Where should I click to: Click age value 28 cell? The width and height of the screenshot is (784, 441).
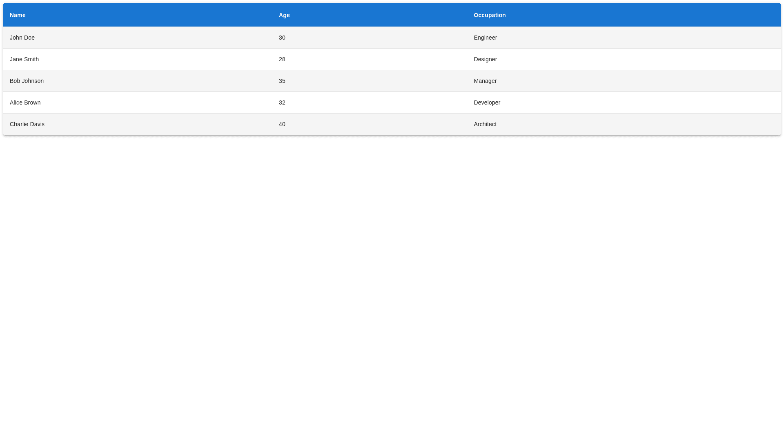282,59
